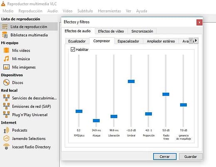
Task: Click the Emisiones de red (SAP) icon
Action: click(x=6, y=106)
